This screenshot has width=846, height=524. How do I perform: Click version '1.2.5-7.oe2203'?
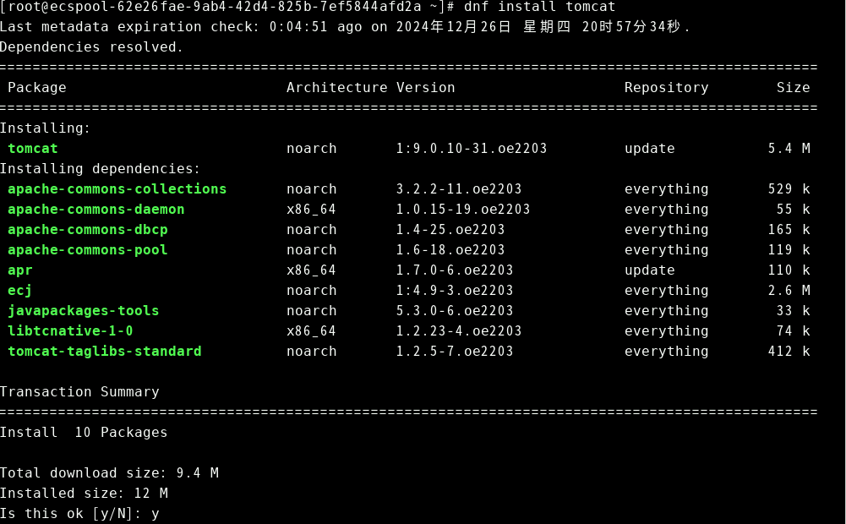[x=455, y=352]
